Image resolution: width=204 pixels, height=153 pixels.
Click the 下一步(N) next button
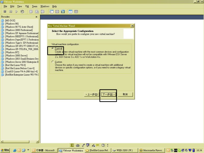[x=108, y=94]
